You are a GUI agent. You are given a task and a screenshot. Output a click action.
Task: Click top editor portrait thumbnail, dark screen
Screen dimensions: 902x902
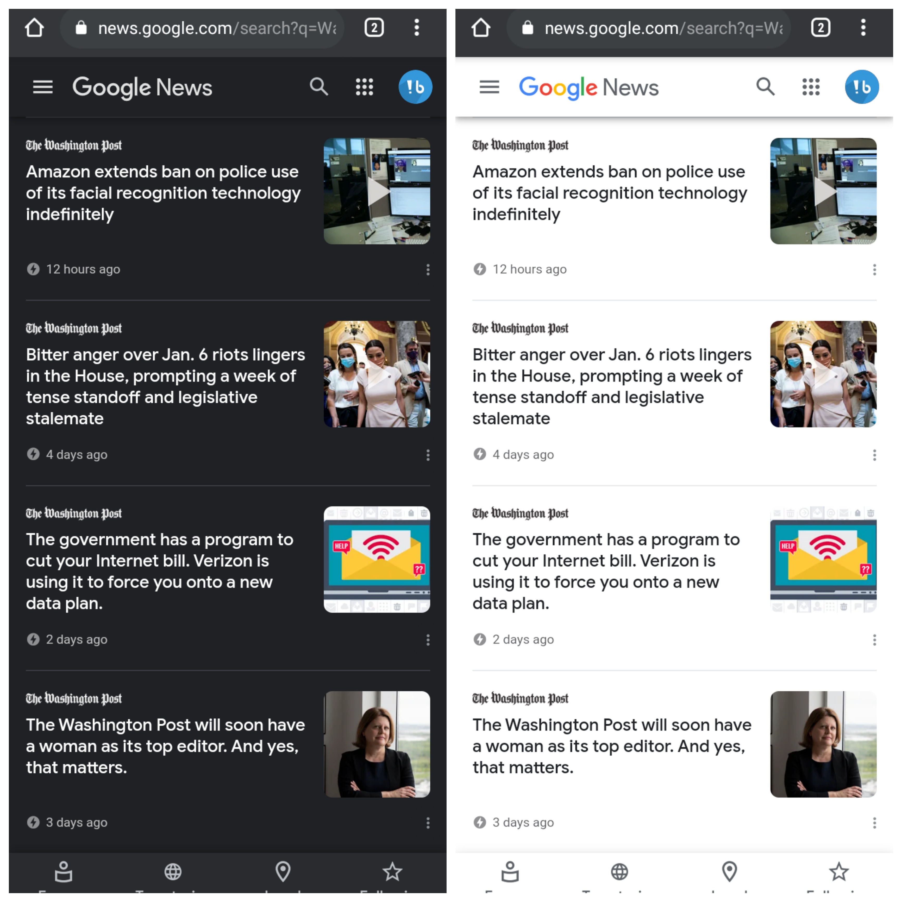tap(377, 744)
